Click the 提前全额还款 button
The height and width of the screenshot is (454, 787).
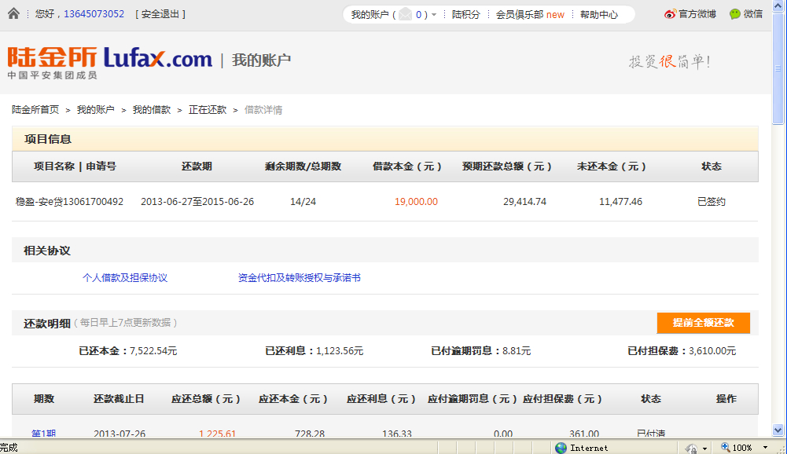pyautogui.click(x=703, y=323)
